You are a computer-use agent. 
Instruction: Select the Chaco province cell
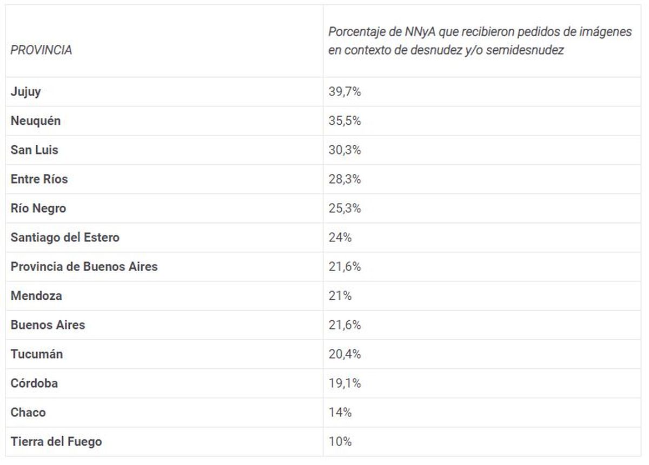[28, 413]
